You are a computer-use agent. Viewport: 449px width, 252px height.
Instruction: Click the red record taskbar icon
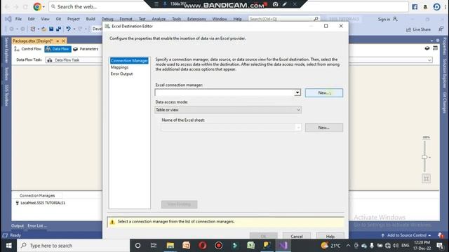[218, 246]
